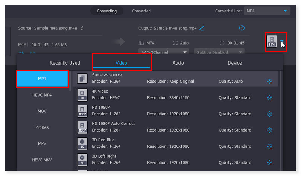The width and height of the screenshot is (301, 176).
Task: Open settings gear for 4K Video preset
Action: (x=269, y=98)
